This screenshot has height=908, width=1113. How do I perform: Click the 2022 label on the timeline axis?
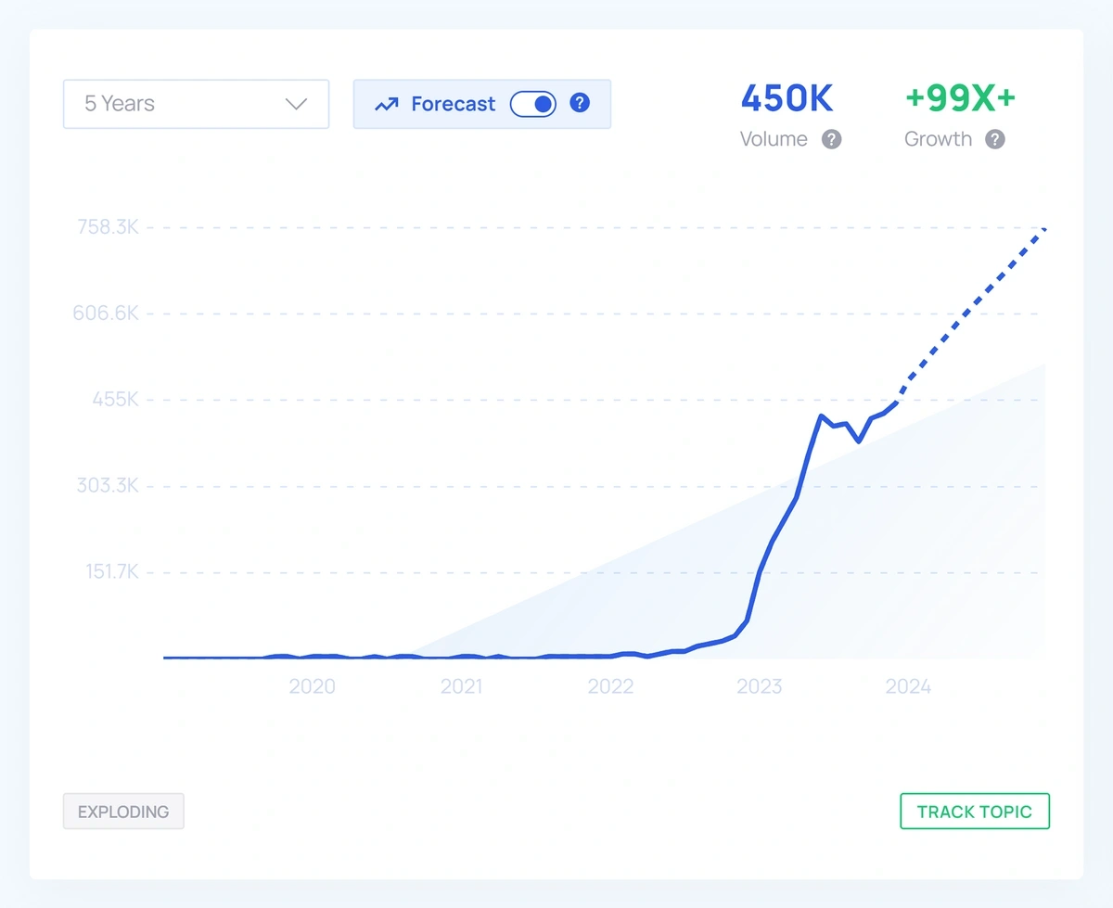pos(610,686)
